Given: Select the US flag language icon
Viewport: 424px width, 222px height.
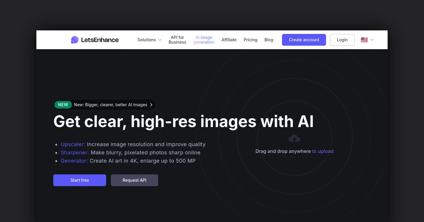Looking at the screenshot, I should (x=364, y=40).
